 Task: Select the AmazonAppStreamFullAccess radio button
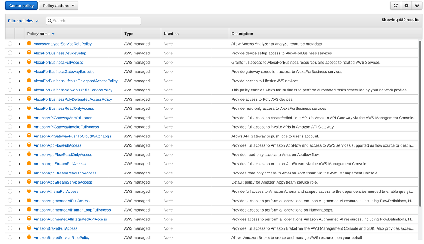coord(10,163)
